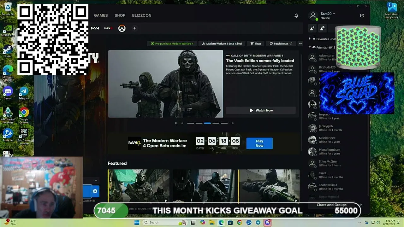Open the Taz420 status dropdown
The image size is (404, 227).
tap(334, 14)
